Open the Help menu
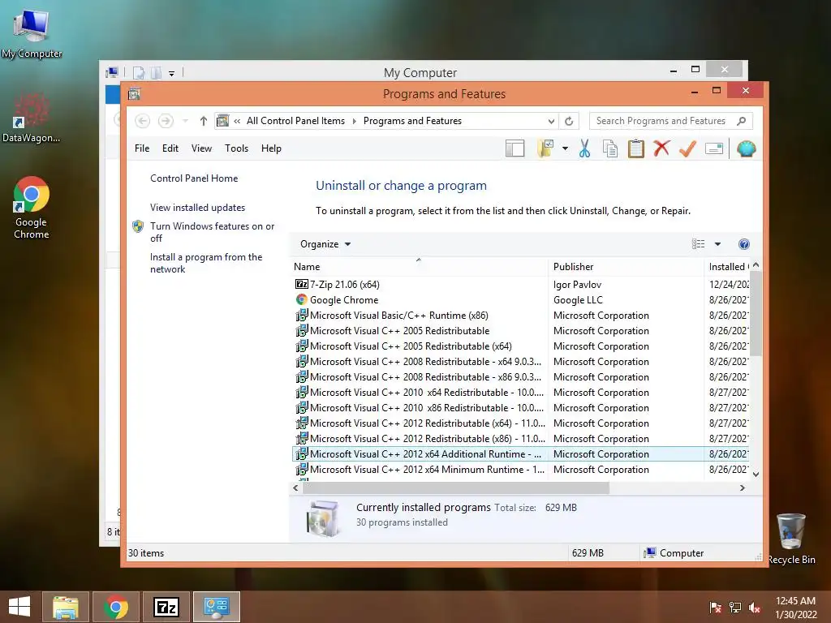 [x=271, y=148]
